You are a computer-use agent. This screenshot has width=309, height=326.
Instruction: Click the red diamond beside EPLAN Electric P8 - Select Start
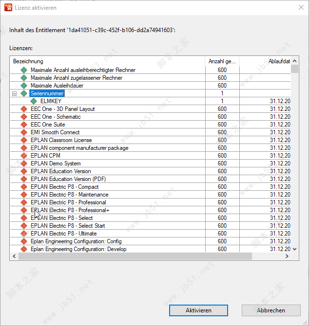point(24,226)
